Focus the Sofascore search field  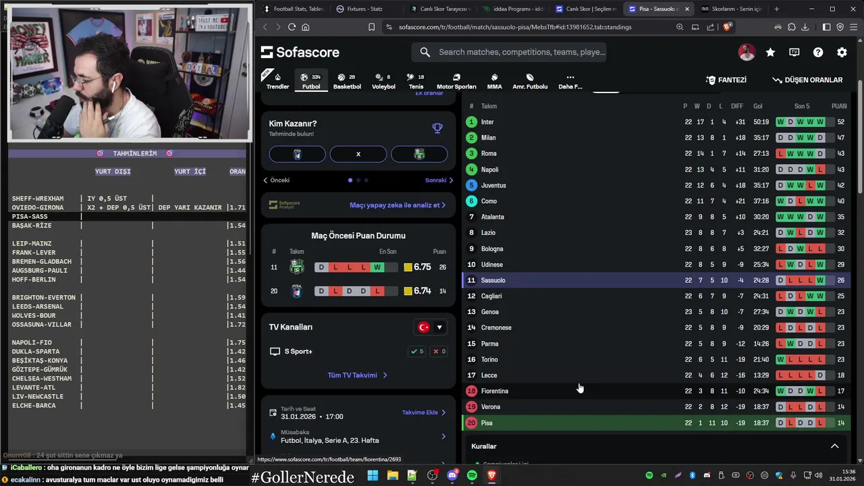509,52
